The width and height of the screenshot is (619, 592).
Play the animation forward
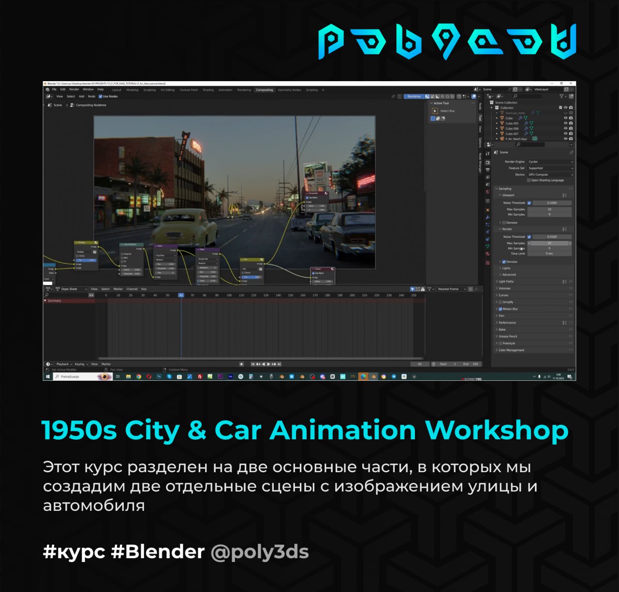(x=268, y=364)
